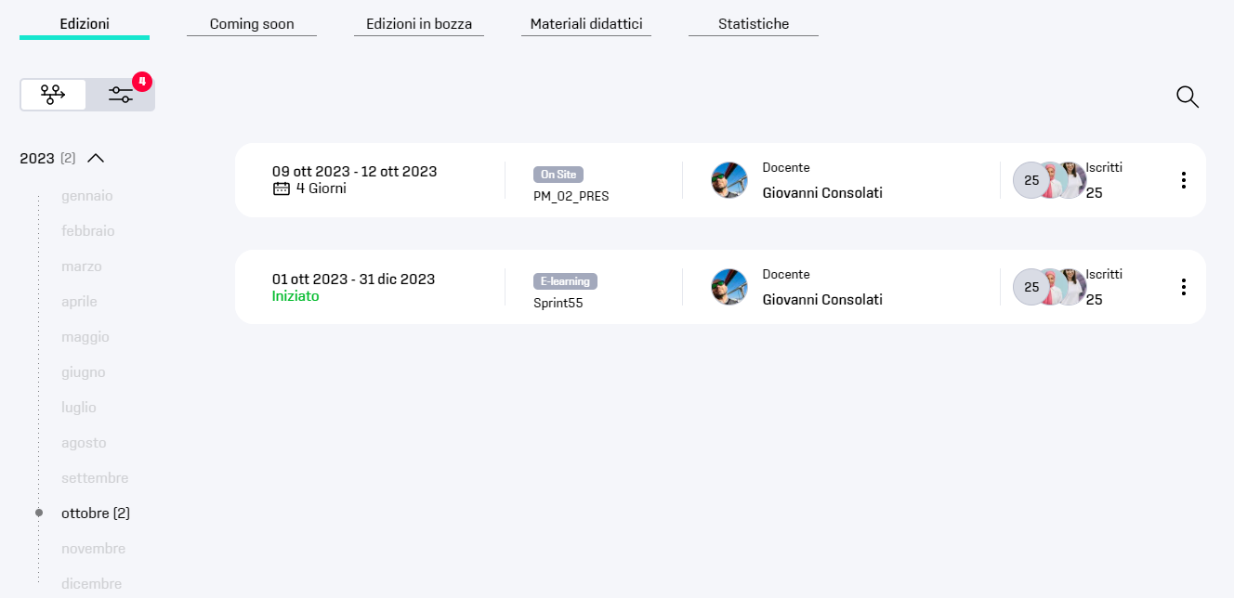
Task: Open the Edizioni in bozza tab
Action: point(419,24)
